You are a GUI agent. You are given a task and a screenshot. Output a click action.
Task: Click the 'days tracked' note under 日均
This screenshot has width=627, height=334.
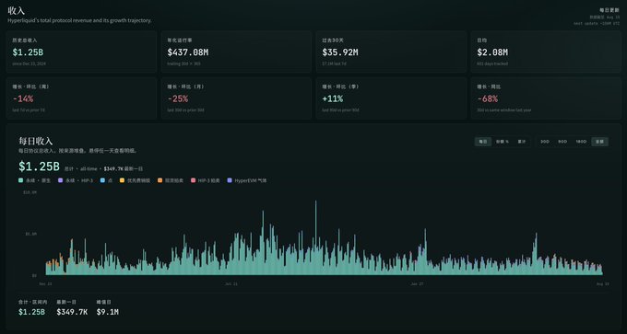492,63
